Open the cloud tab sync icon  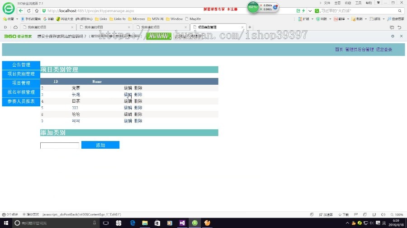pyautogui.click(x=15, y=27)
